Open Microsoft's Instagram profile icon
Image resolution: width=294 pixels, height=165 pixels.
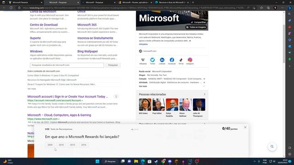point(190,60)
